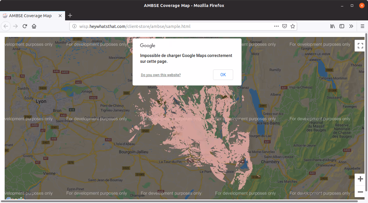Screen dimensions: 368x203
Task: Save page to Pocket
Action: 285,26
